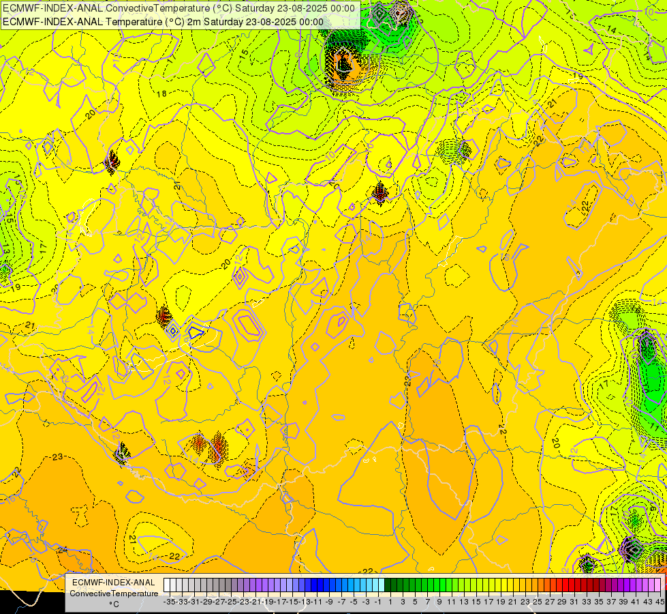
Task: Select the red swatch above 31
Action: pyautogui.click(x=572, y=585)
